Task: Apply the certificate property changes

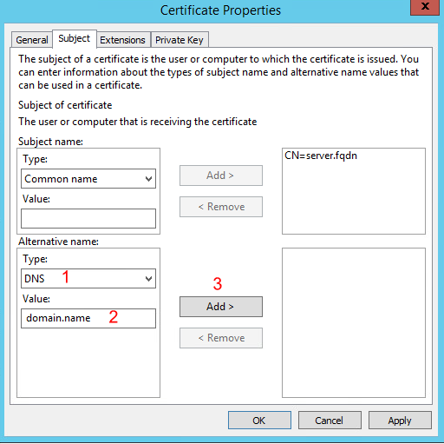Action: click(x=400, y=421)
